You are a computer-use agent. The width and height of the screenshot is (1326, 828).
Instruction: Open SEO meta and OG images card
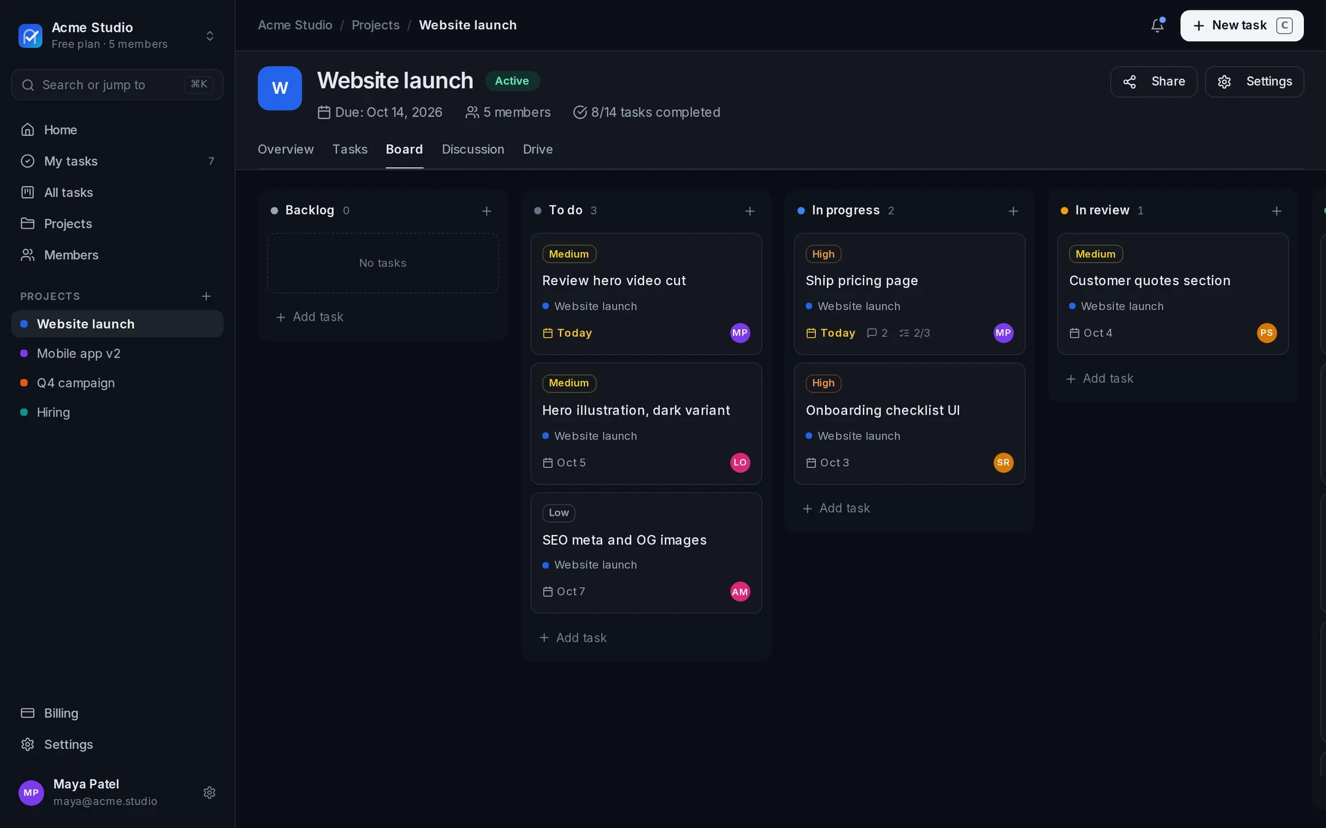coord(646,553)
